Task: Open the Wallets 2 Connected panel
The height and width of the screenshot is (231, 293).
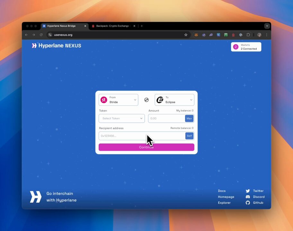Action: pos(246,47)
